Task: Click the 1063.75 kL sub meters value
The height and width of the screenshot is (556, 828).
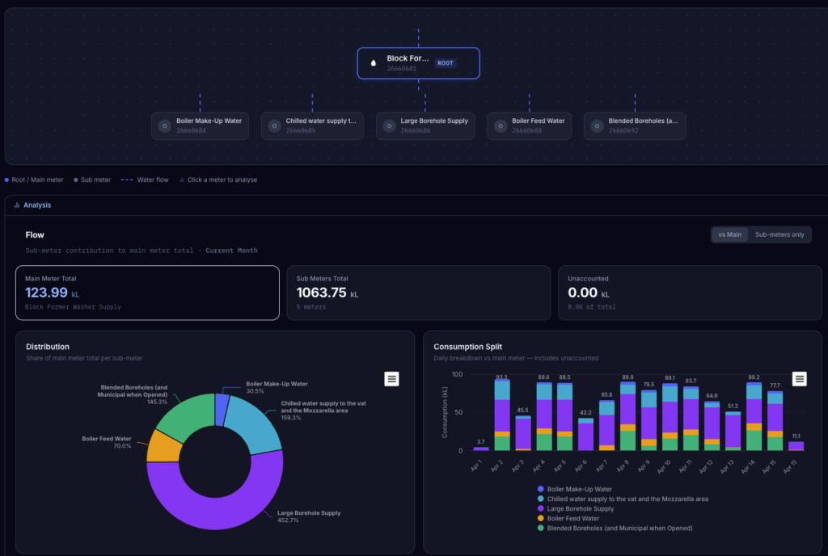Action: click(x=327, y=293)
